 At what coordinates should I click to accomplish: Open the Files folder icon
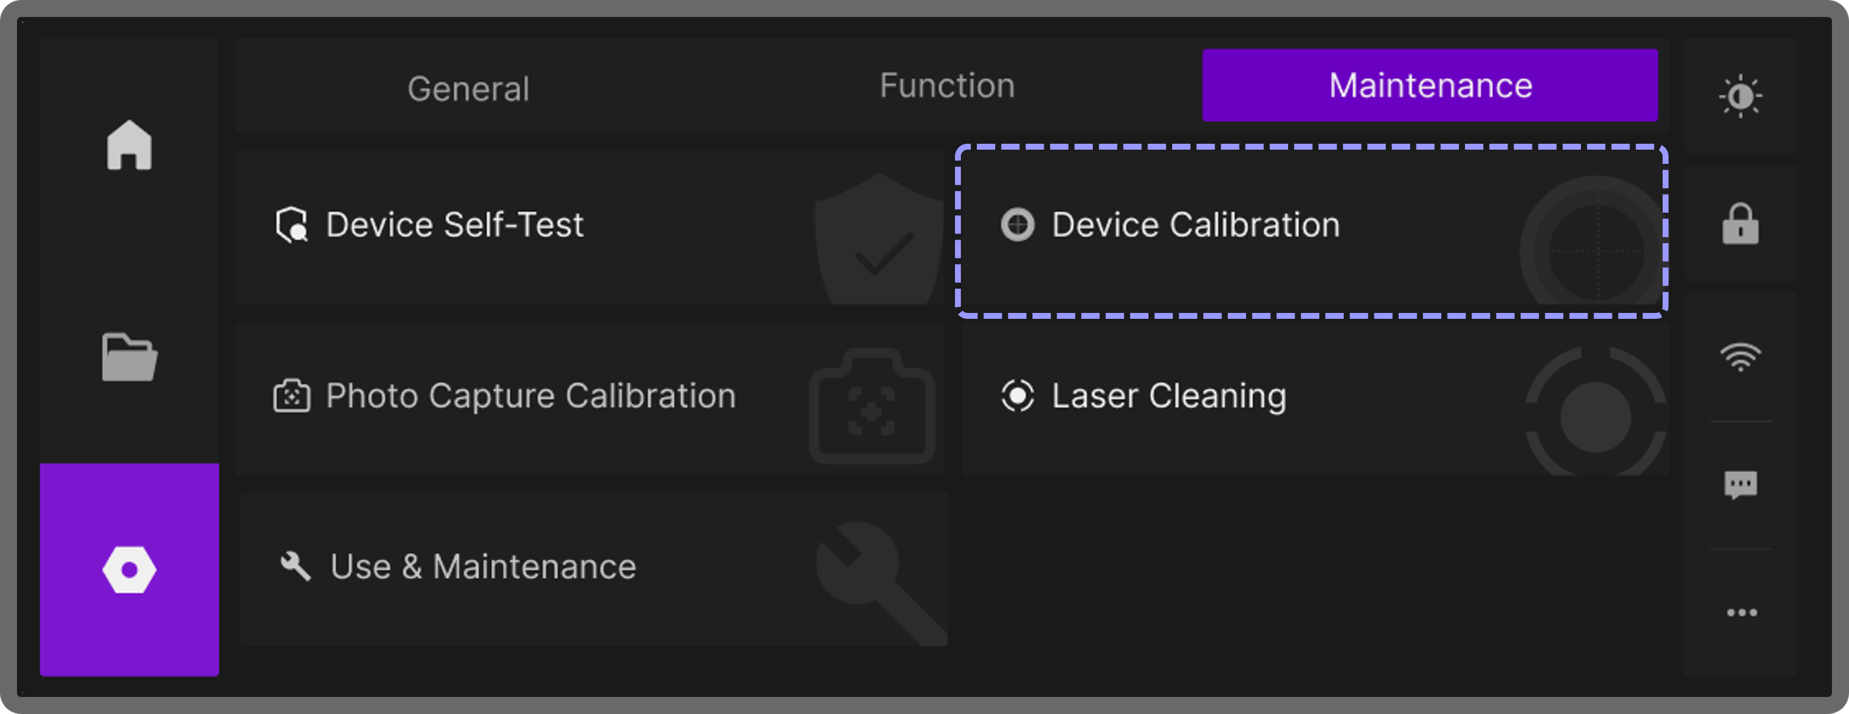(129, 357)
